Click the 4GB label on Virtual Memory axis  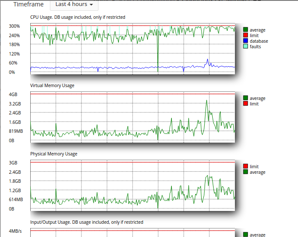(13, 95)
